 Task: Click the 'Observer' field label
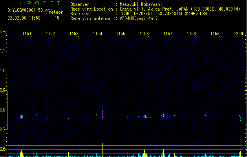tap(80, 4)
